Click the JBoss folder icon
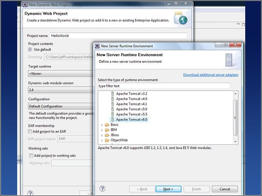Viewport: 262px width, 196px height. (x=107, y=135)
